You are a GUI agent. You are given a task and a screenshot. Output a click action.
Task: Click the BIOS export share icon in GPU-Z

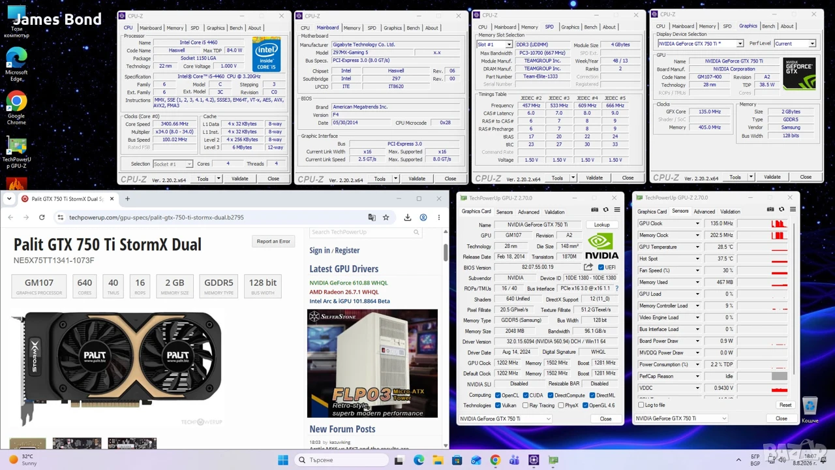588,267
